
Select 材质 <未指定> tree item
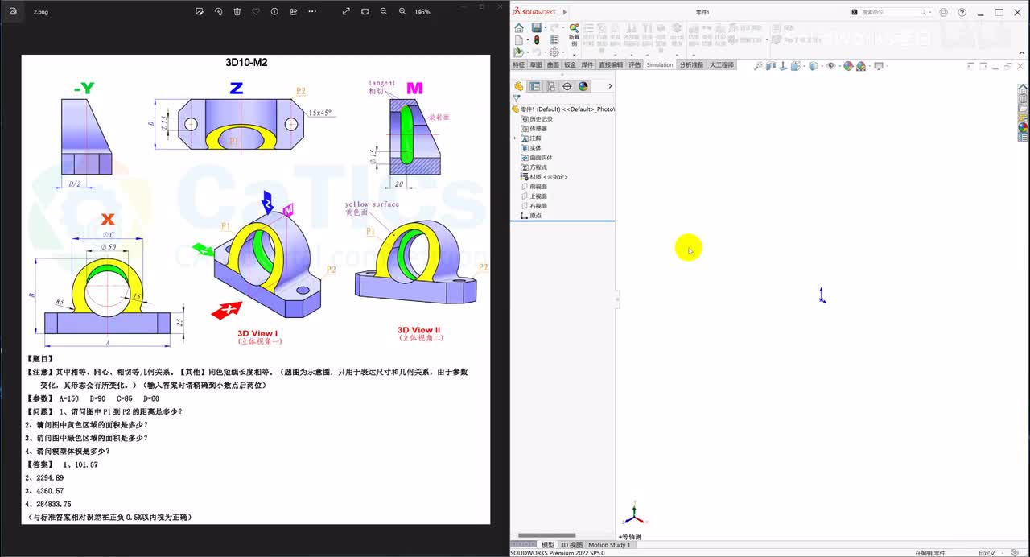(x=544, y=177)
